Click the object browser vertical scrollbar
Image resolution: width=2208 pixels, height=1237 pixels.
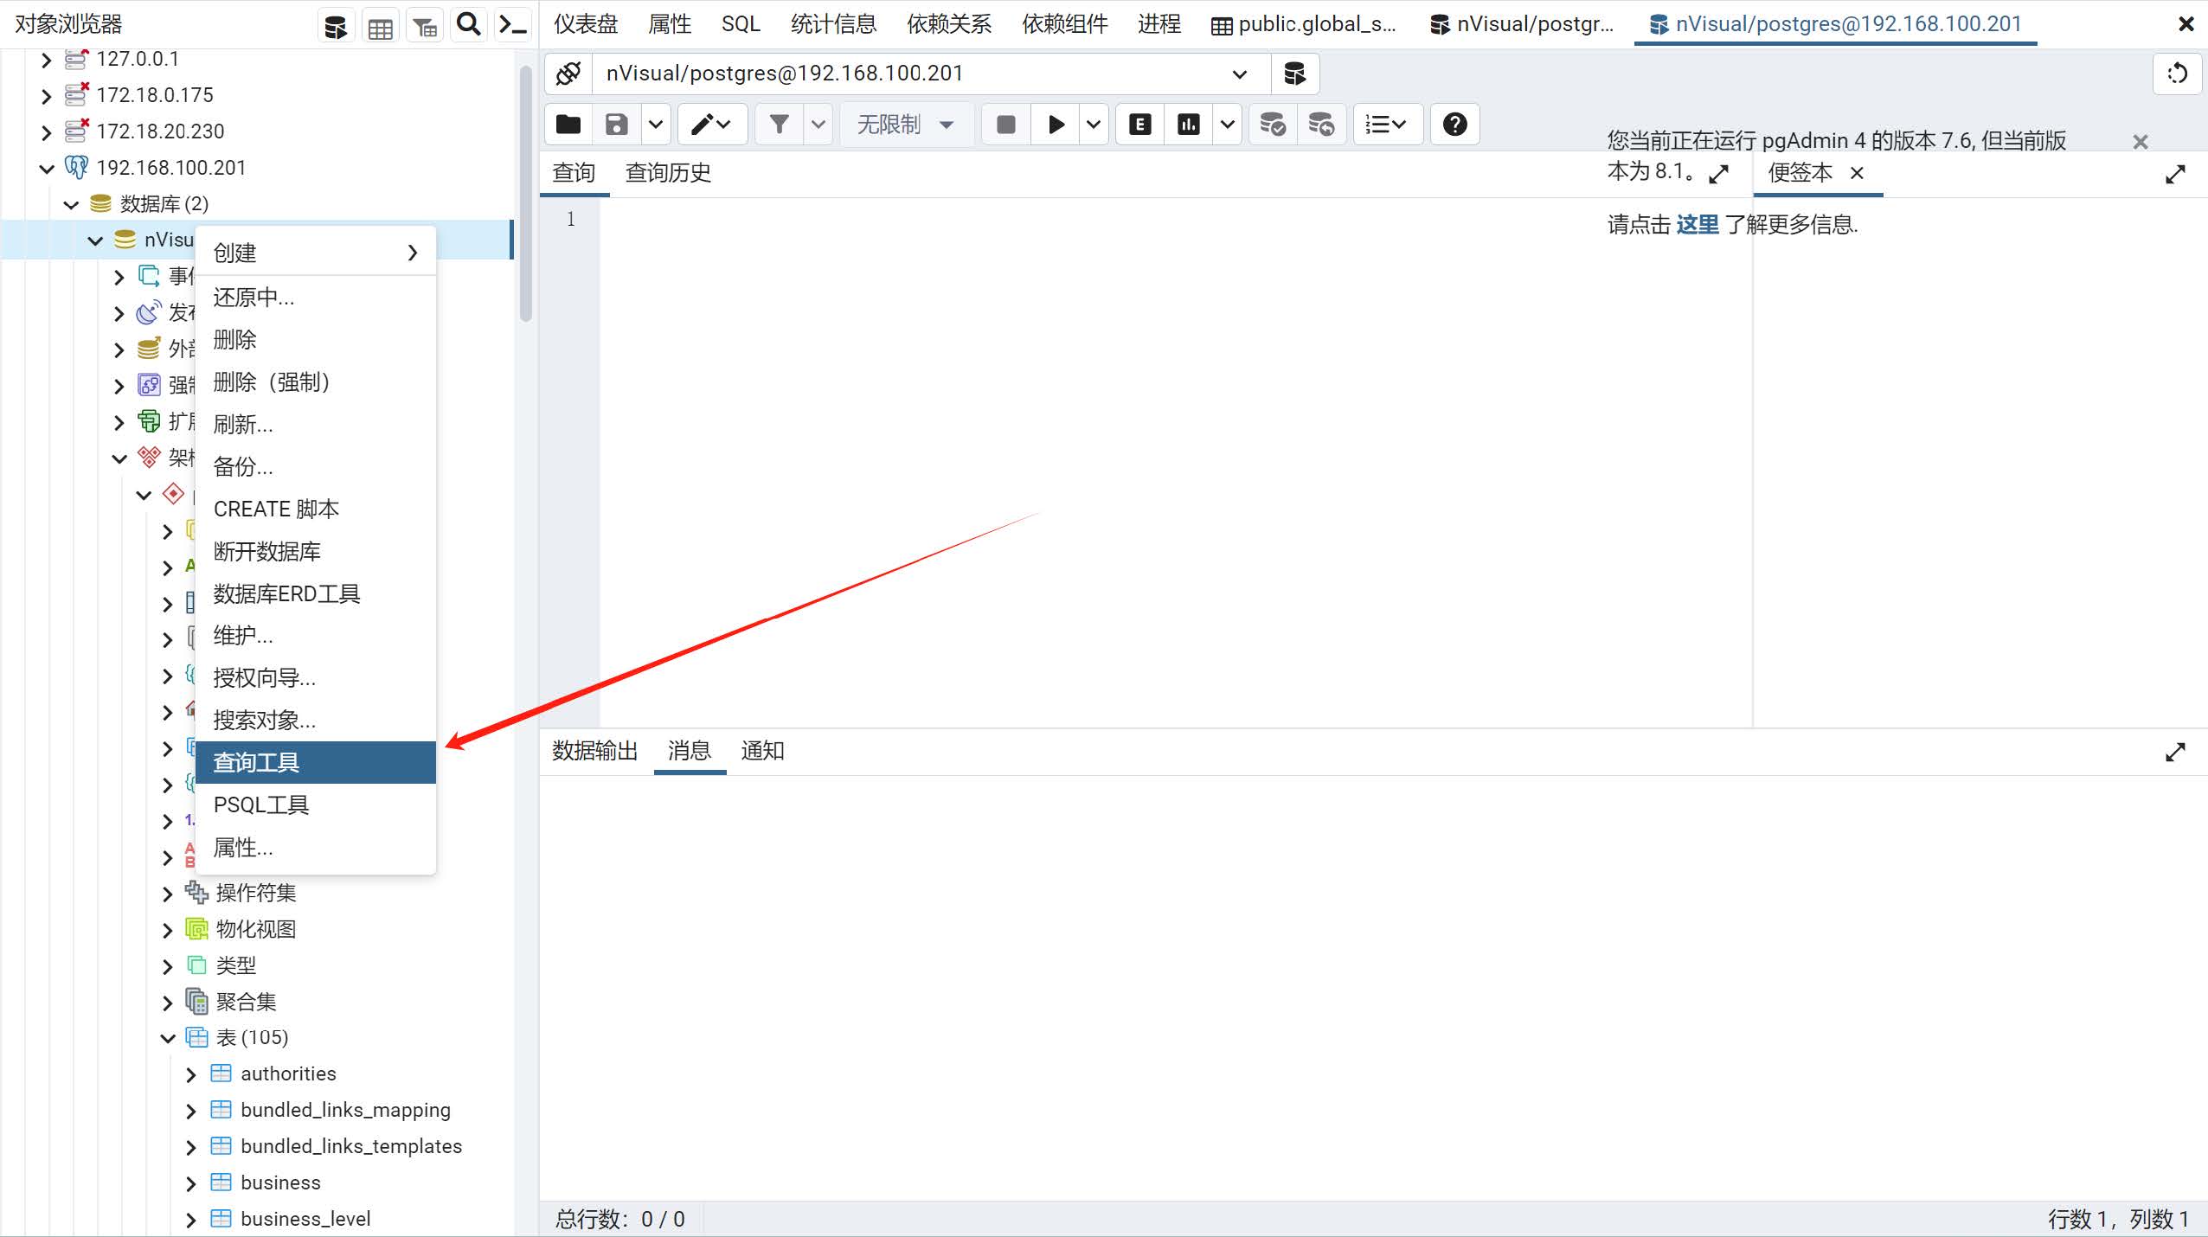click(x=525, y=195)
